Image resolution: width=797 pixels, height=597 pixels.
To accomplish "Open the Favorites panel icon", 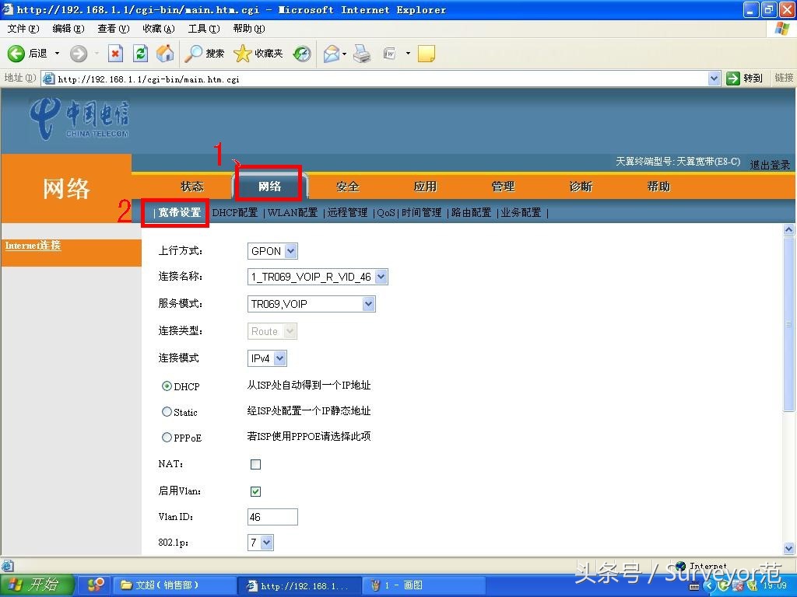I will tap(243, 54).
